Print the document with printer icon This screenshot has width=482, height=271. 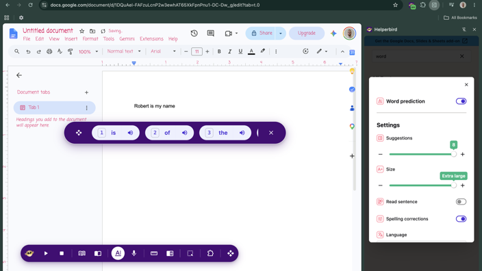click(49, 51)
